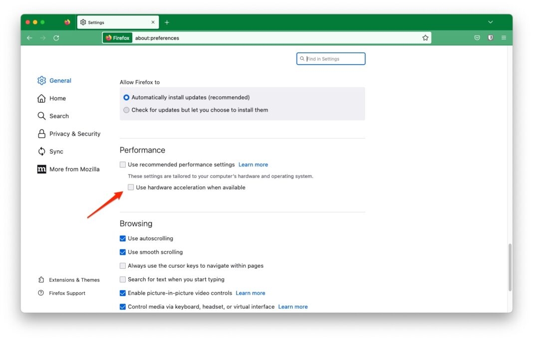The width and height of the screenshot is (533, 340).
Task: Click Learn more beside performance settings
Action: (253, 165)
